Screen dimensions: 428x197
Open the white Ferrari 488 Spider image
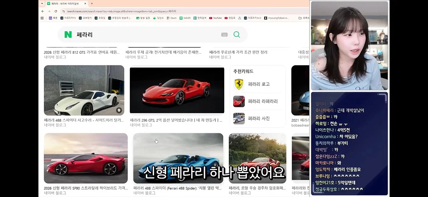tap(84, 90)
